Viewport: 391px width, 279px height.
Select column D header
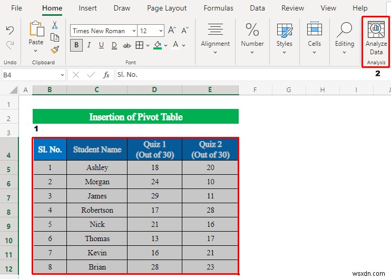click(154, 89)
